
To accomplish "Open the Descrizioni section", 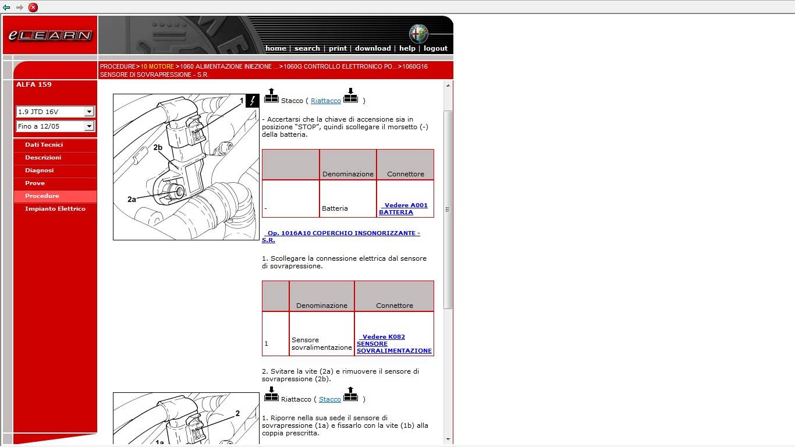I will click(x=43, y=158).
